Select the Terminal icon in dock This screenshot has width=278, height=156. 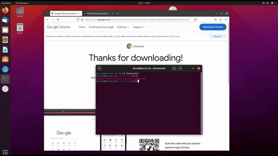(x=5, y=79)
